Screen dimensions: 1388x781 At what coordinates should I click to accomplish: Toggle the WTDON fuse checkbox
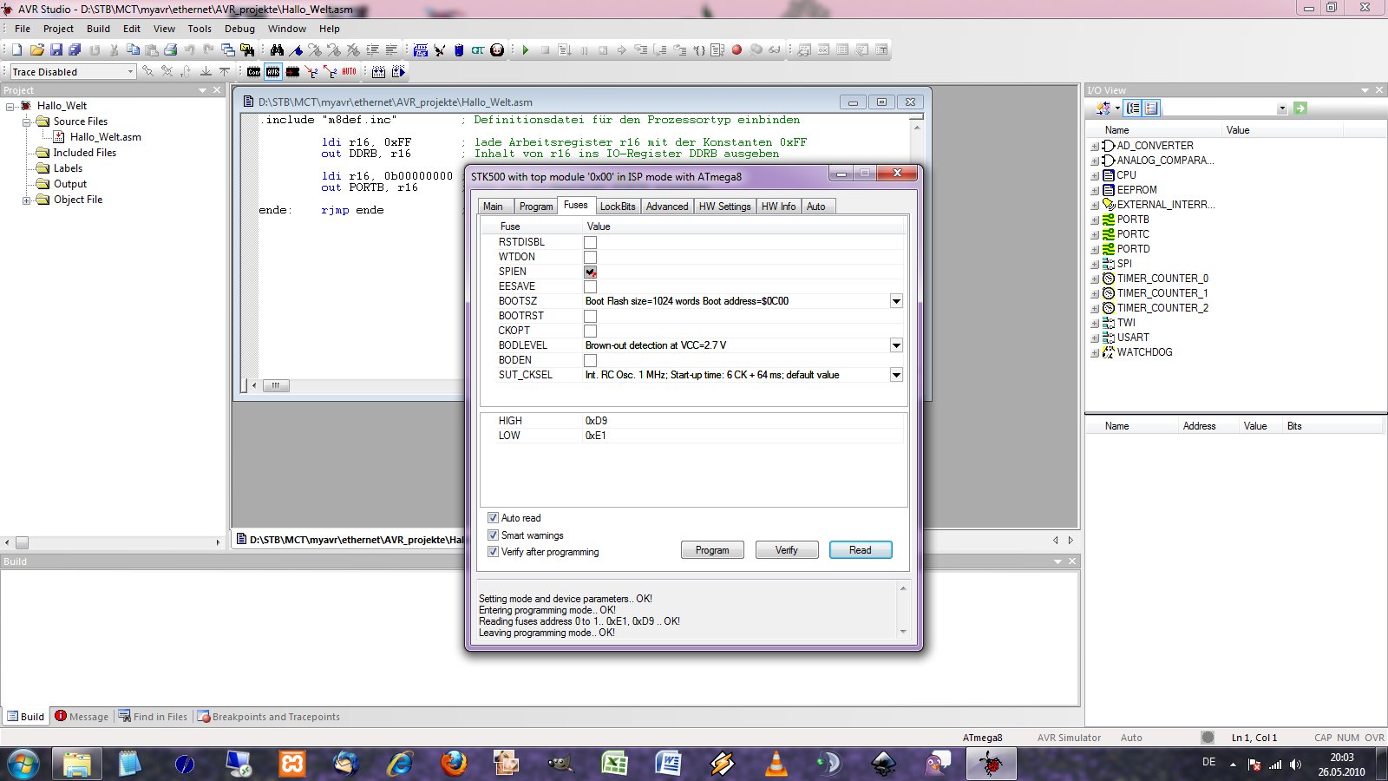590,257
